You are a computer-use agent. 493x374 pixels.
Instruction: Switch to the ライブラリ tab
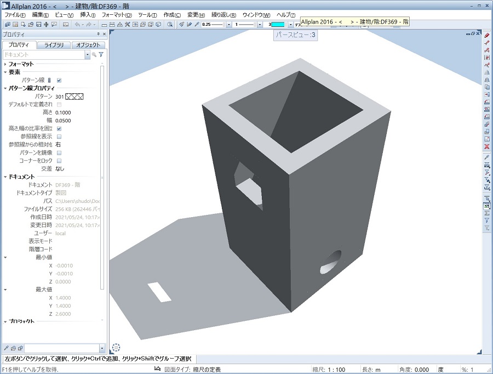54,45
